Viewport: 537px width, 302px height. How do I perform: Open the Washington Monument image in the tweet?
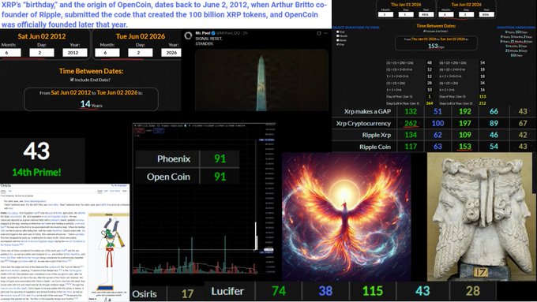261,80
